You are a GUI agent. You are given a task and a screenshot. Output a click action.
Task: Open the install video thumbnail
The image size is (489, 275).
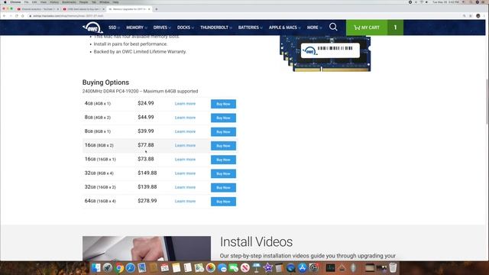click(x=147, y=248)
